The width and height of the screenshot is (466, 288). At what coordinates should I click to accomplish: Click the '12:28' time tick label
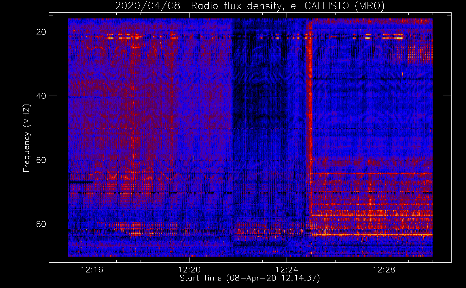click(x=384, y=270)
